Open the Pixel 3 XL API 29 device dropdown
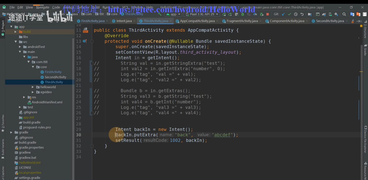 click(x=202, y=14)
